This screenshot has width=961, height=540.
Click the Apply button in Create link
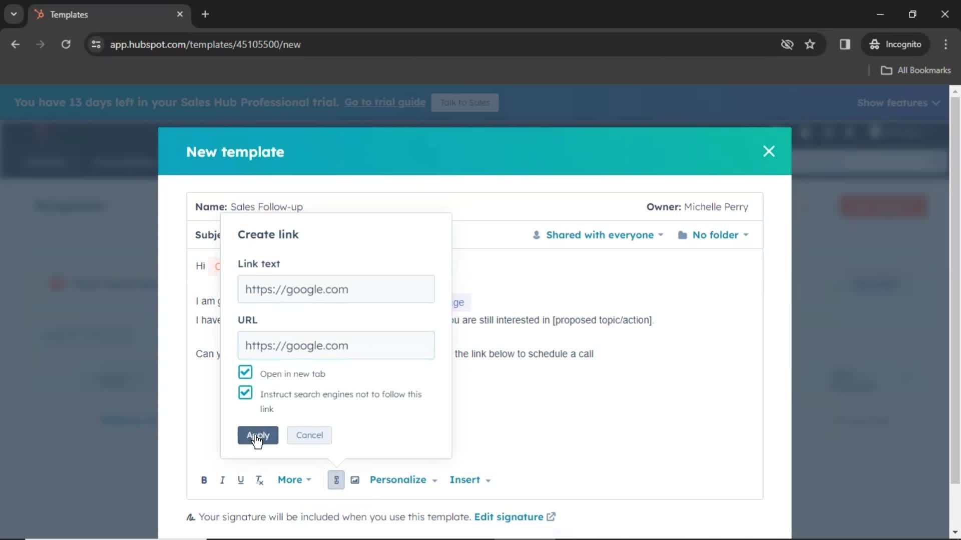258,435
